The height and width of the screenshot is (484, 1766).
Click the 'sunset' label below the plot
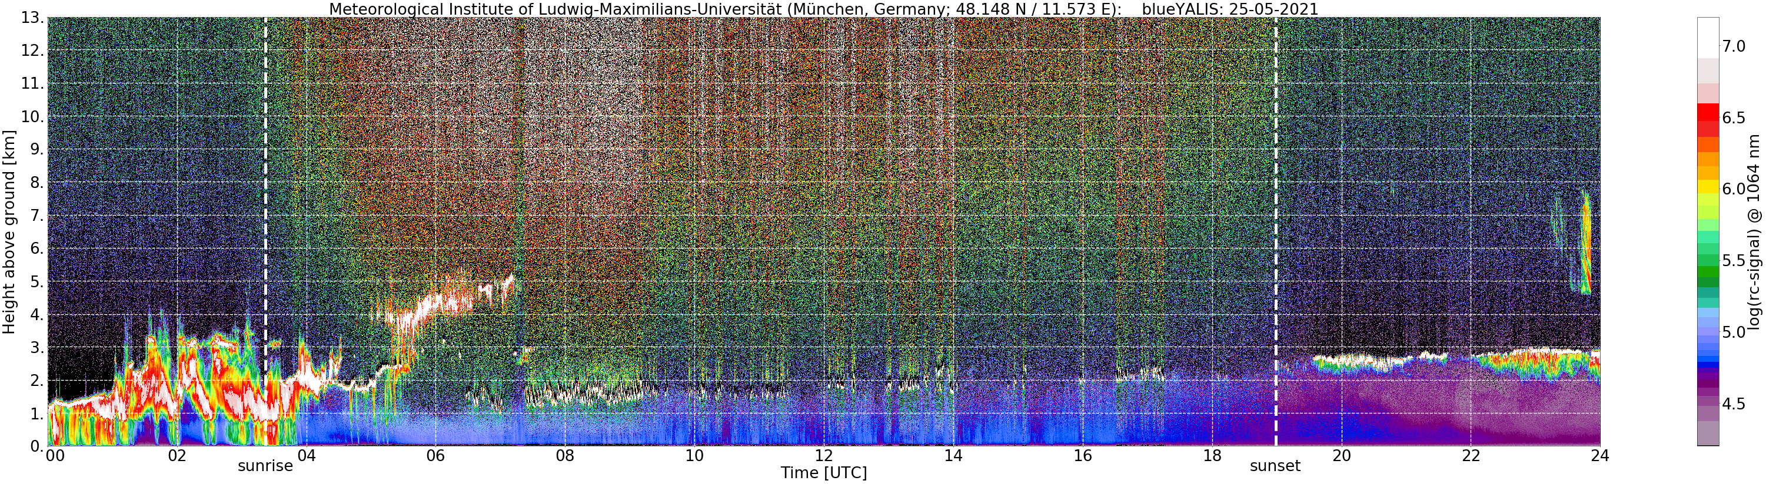point(1275,466)
